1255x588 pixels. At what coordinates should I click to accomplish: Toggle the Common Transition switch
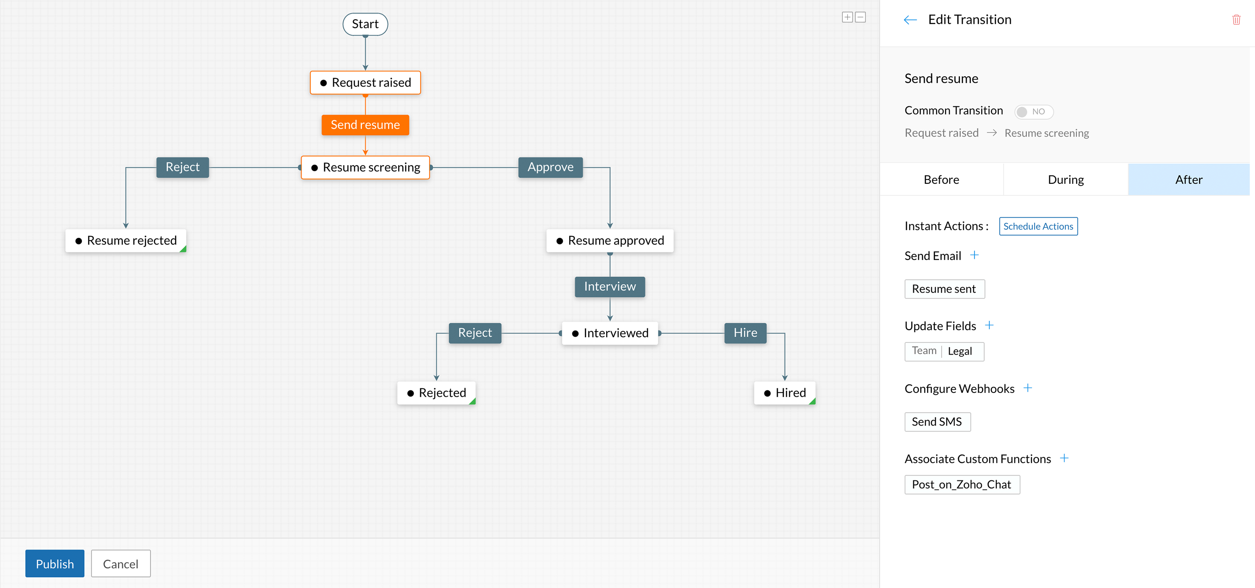click(x=1033, y=112)
